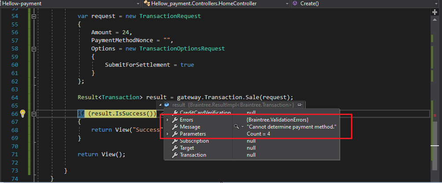This screenshot has width=442, height=183.
Task: Click SubmitForSettlement on line 60
Action: pyautogui.click(x=138, y=65)
